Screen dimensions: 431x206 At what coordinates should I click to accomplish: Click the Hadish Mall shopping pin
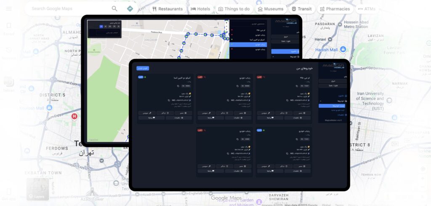tap(343, 49)
